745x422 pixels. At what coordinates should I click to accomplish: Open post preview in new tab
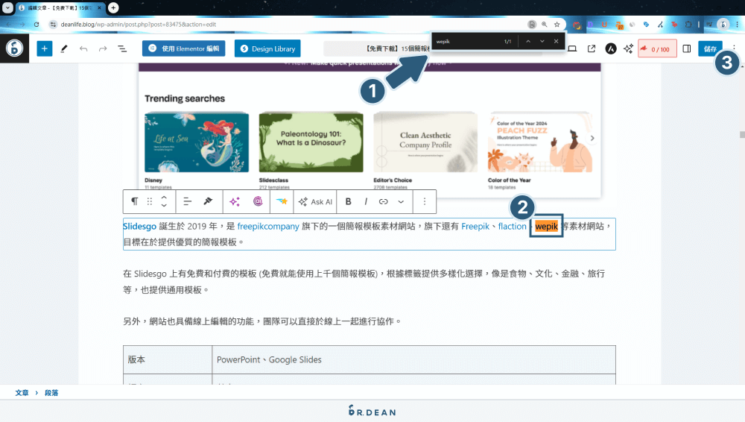(591, 48)
